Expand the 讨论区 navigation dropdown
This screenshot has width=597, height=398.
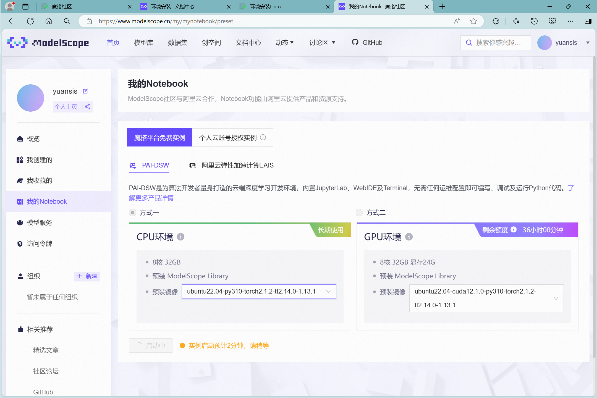point(322,43)
